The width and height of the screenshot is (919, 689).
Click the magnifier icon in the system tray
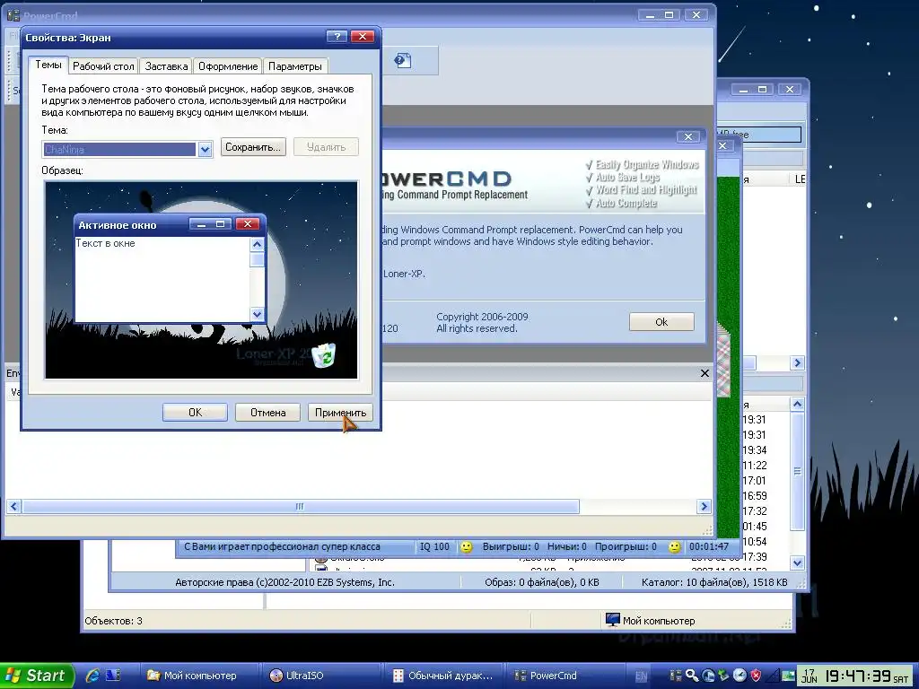tap(692, 676)
